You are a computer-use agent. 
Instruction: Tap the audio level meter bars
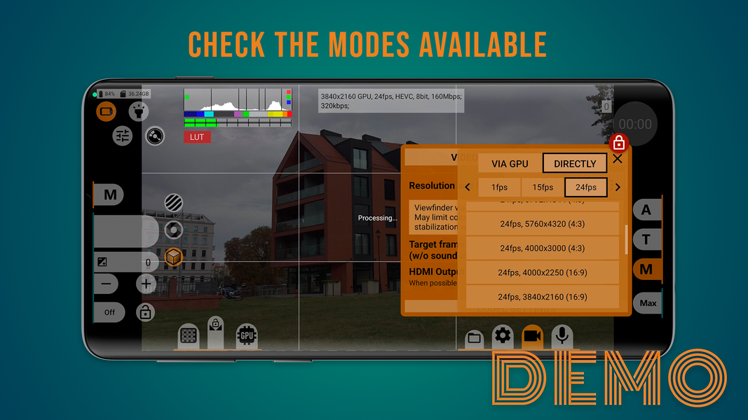tap(238, 123)
